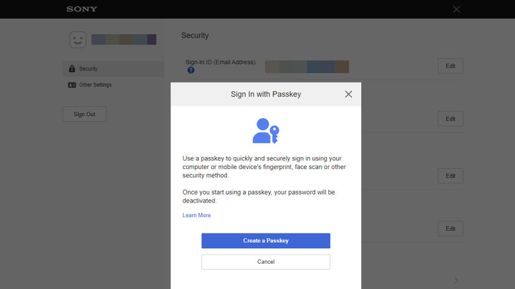Click the blue passkey user-key icon
This screenshot has width=515, height=289.
click(265, 131)
